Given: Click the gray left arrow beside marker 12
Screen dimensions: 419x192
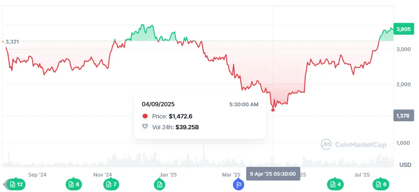Looking at the screenshot, I should pos(5,184).
